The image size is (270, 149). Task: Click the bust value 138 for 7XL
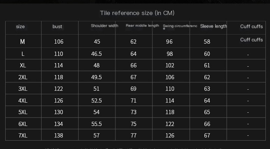(x=59, y=135)
